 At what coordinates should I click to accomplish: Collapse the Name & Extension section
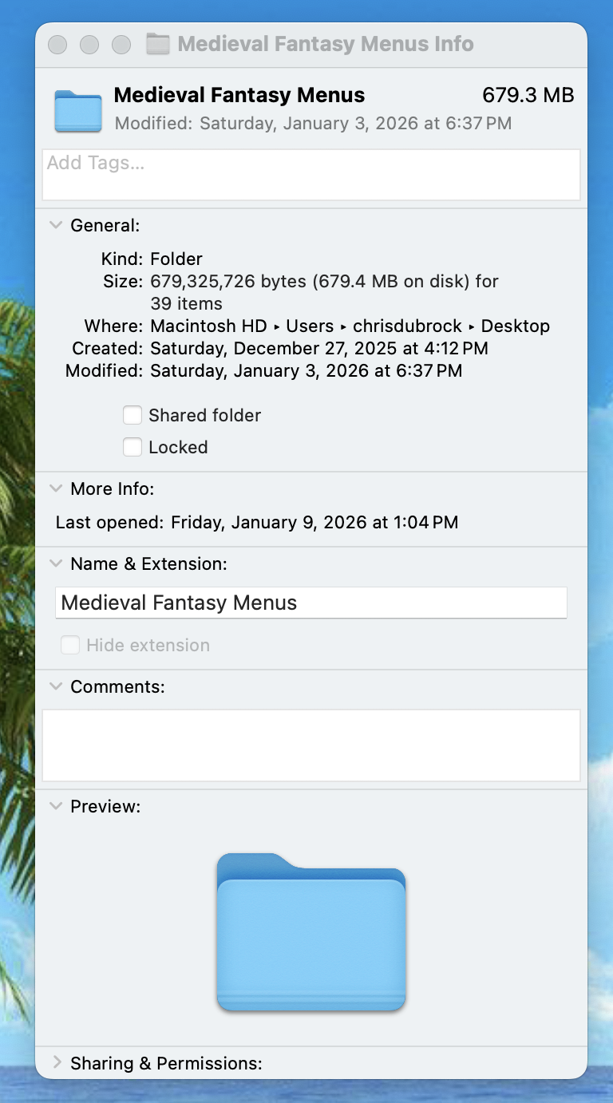(x=56, y=563)
